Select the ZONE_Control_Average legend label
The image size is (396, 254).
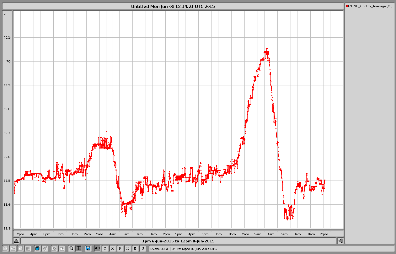click(371, 6)
